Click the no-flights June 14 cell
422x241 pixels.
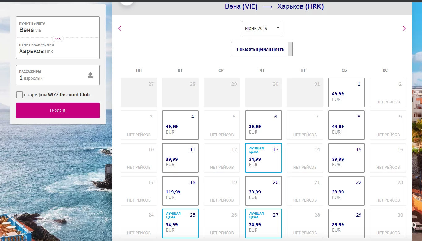(x=305, y=158)
